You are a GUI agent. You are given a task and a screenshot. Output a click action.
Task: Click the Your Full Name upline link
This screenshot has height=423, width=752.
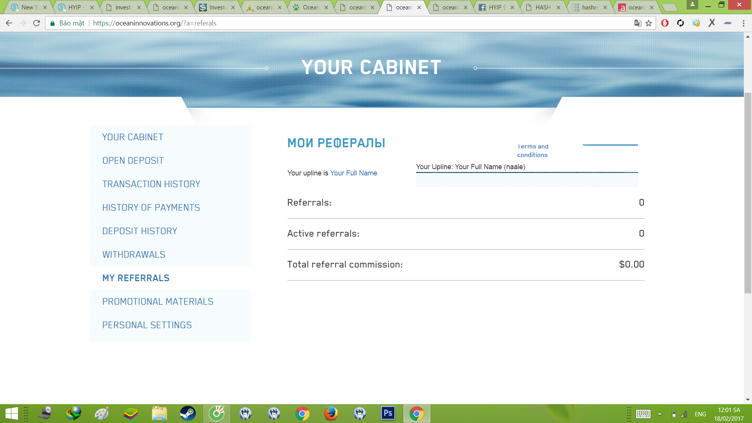[x=353, y=173]
